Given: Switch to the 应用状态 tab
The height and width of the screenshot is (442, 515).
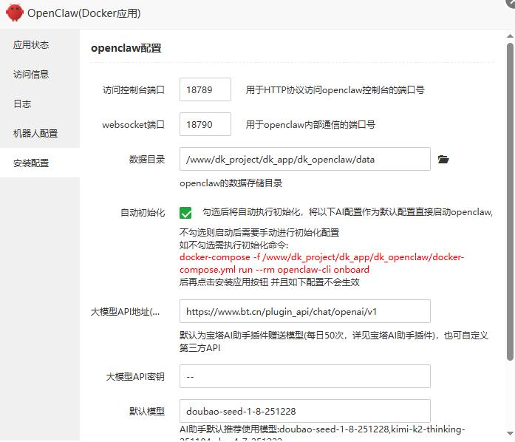Looking at the screenshot, I should [x=31, y=45].
